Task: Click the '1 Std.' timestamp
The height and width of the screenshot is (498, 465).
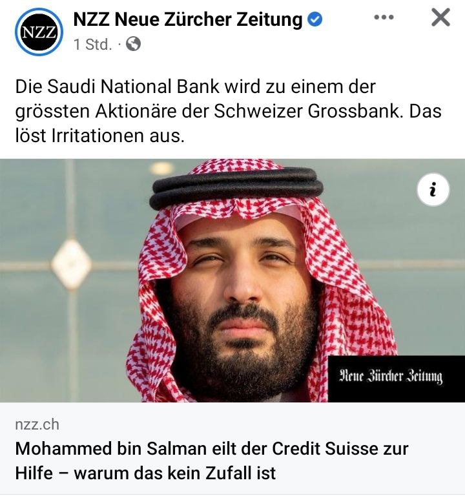Action: pyautogui.click(x=93, y=45)
